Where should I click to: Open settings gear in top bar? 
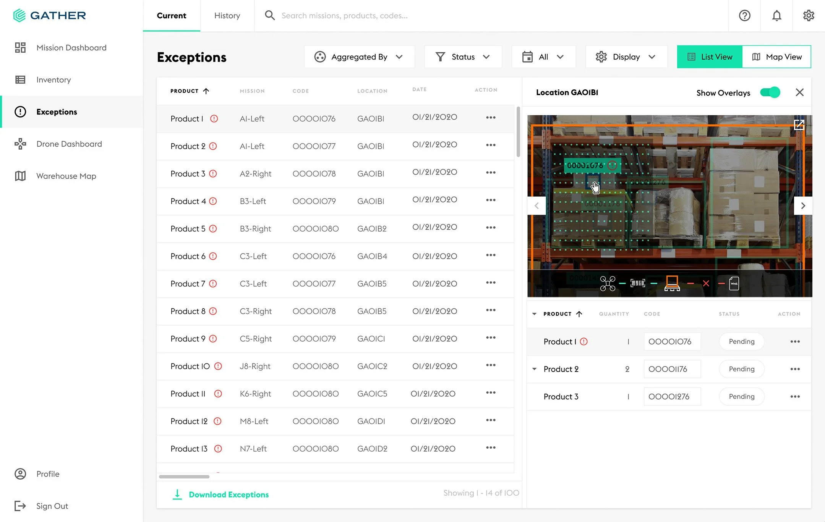click(809, 16)
